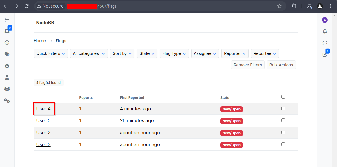Open notifications bell icon
The width and height of the screenshot is (337, 167).
tap(325, 31)
